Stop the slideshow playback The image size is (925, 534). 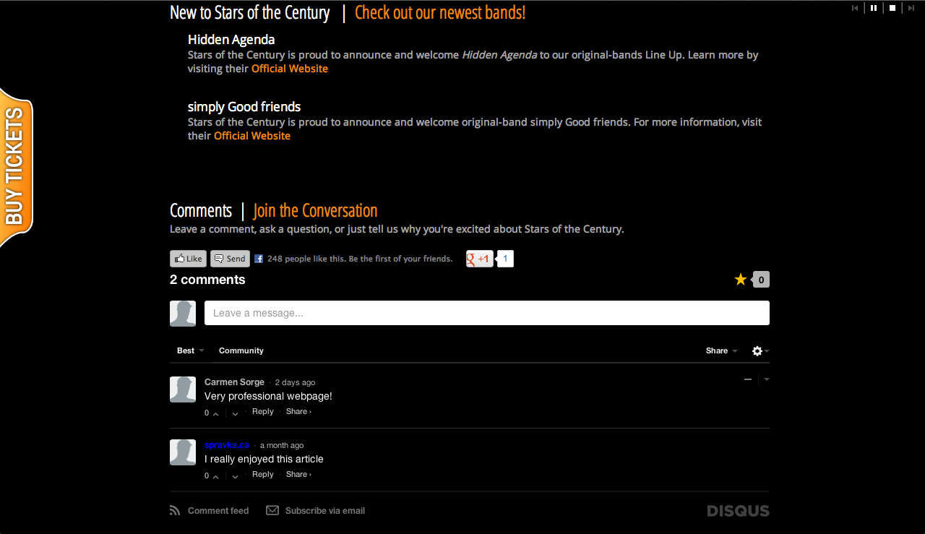tap(892, 8)
